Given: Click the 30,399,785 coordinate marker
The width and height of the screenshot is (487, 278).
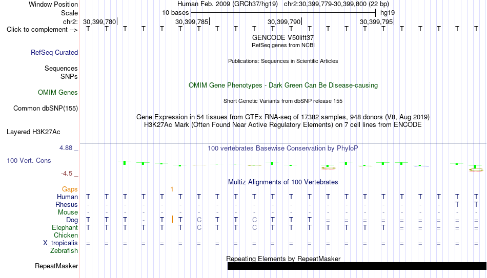Looking at the screenshot, I should coord(192,22).
